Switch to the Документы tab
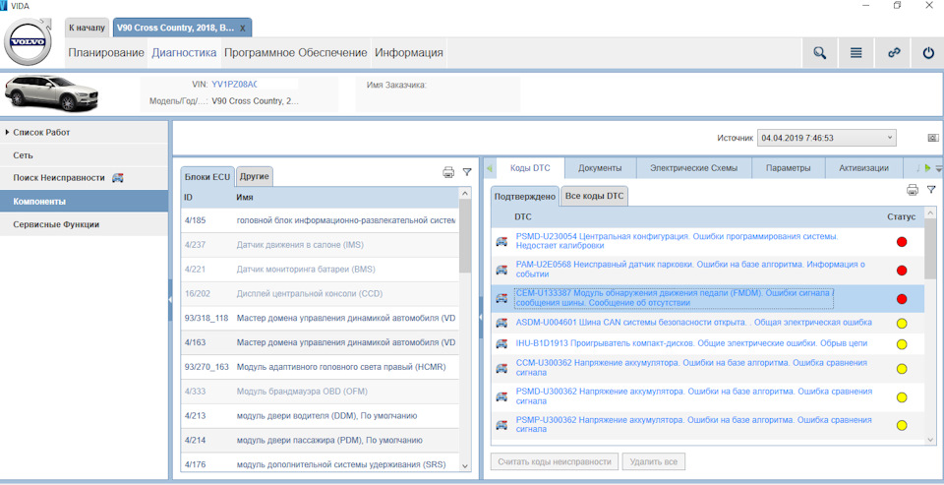Image resolution: width=944 pixels, height=485 pixels. pyautogui.click(x=600, y=168)
